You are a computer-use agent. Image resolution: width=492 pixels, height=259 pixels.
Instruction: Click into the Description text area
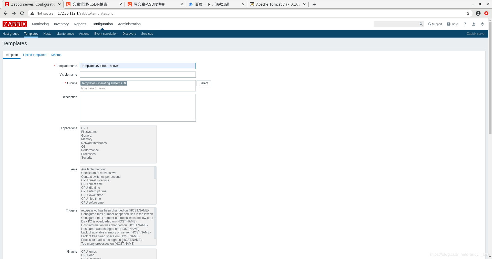click(138, 108)
